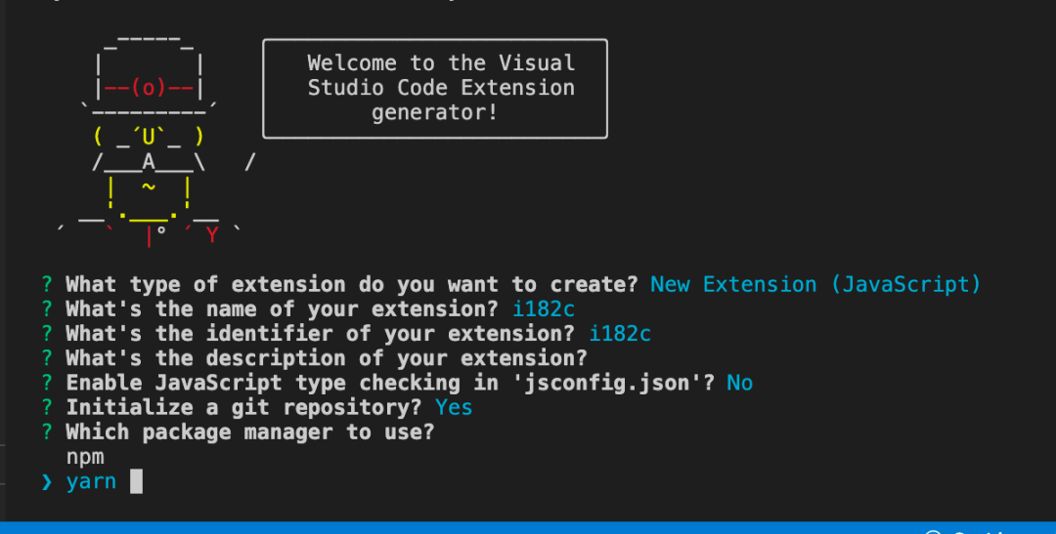Click the Welcome to Visual Studio Code banner

(435, 89)
